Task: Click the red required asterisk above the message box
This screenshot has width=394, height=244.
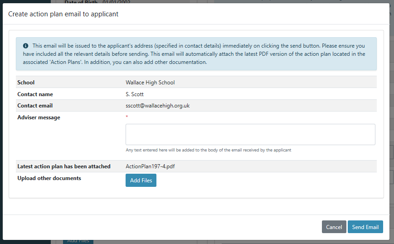Action: [x=127, y=117]
